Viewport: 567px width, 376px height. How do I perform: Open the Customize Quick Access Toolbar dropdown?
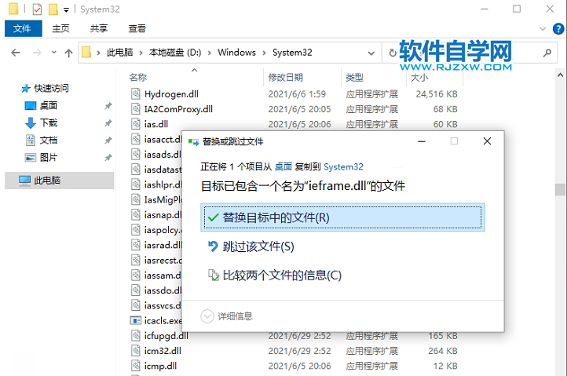[x=66, y=9]
